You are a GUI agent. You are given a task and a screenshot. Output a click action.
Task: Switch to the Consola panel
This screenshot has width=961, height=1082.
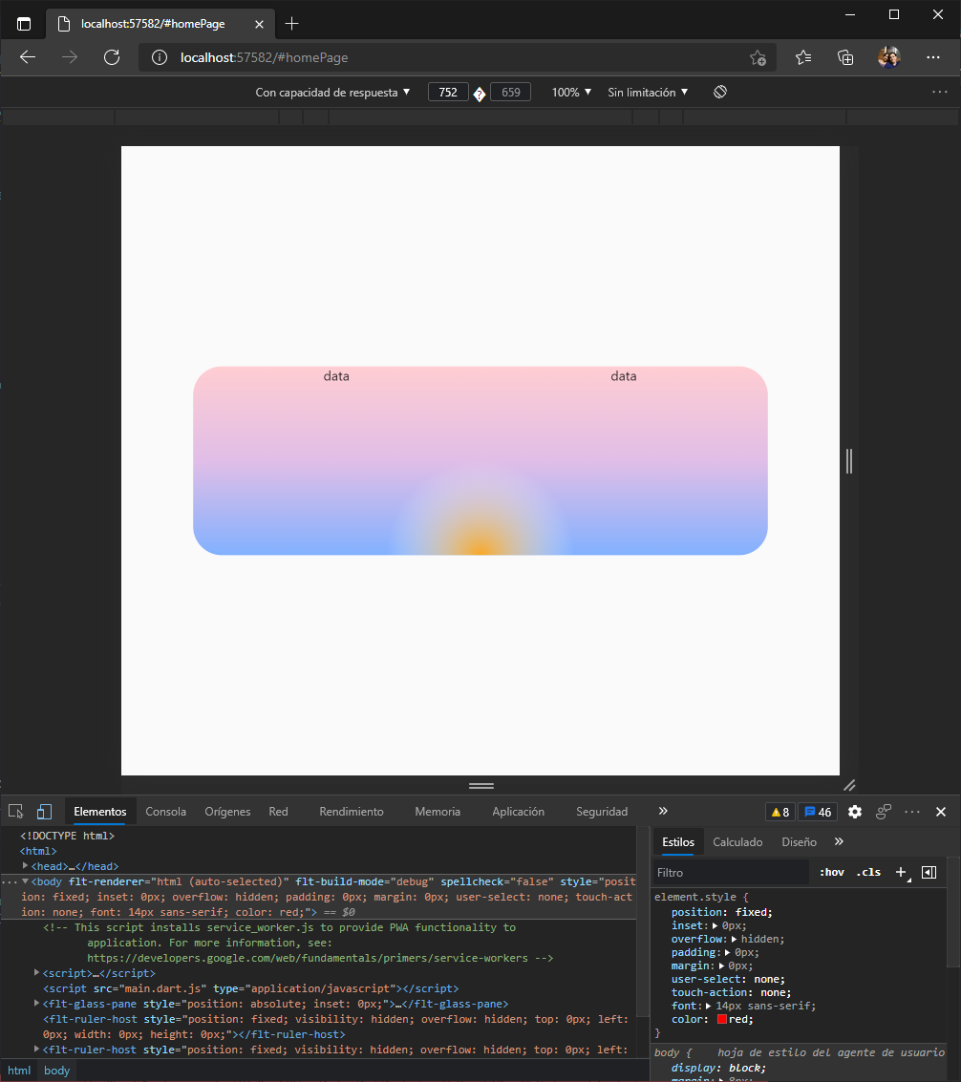(x=165, y=811)
